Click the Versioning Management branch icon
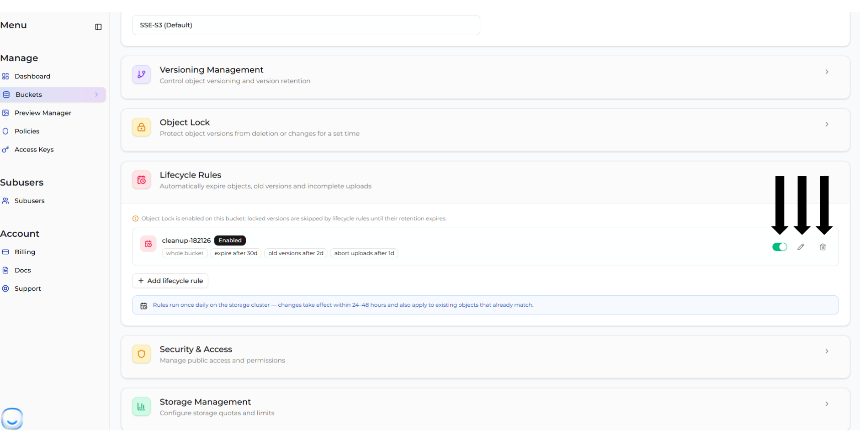The image size is (860, 445). [x=141, y=74]
